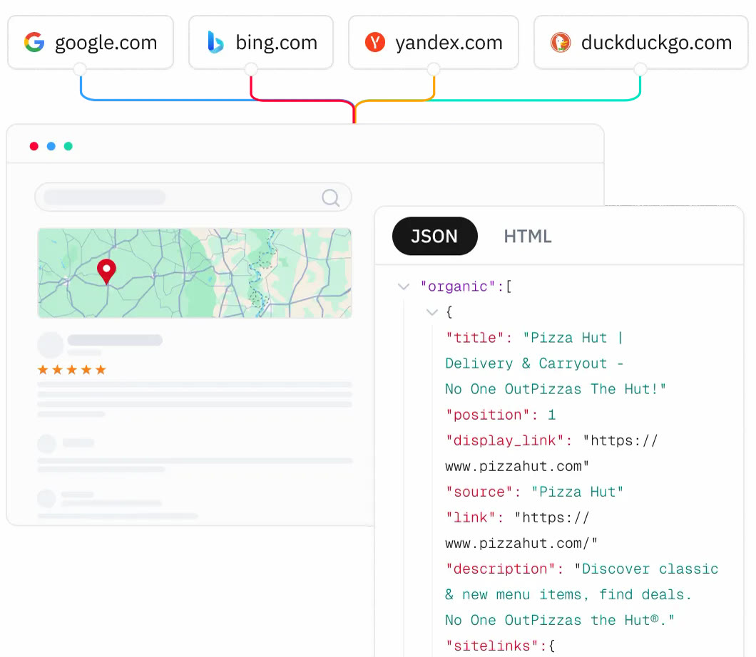The height and width of the screenshot is (657, 756).
Task: Select the duckduckgo.com chip
Action: (640, 42)
